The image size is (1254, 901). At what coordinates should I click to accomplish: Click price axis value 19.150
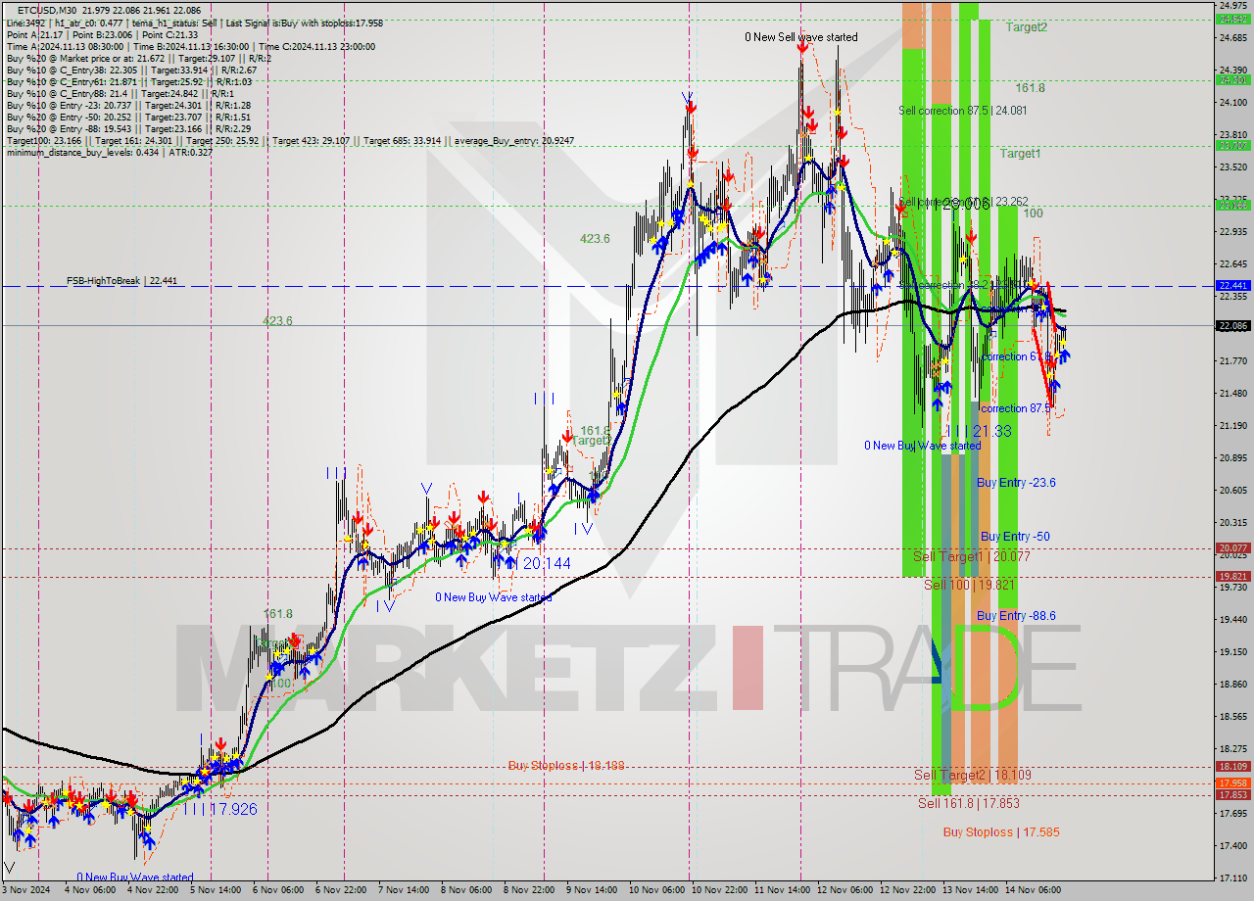pyautogui.click(x=1232, y=651)
